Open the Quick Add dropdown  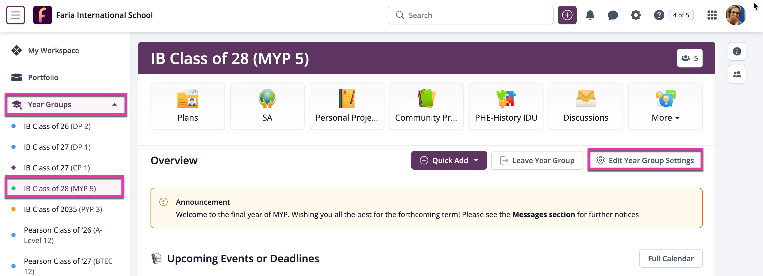(448, 161)
